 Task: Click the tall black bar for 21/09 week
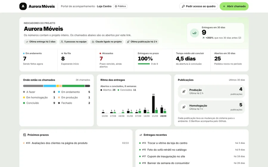(x=153, y=105)
